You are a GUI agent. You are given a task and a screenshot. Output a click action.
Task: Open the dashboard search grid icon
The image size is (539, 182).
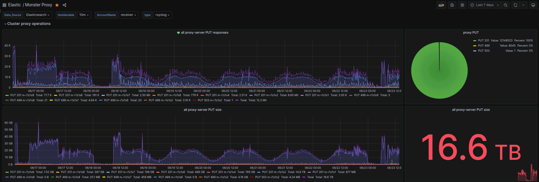pos(4,5)
